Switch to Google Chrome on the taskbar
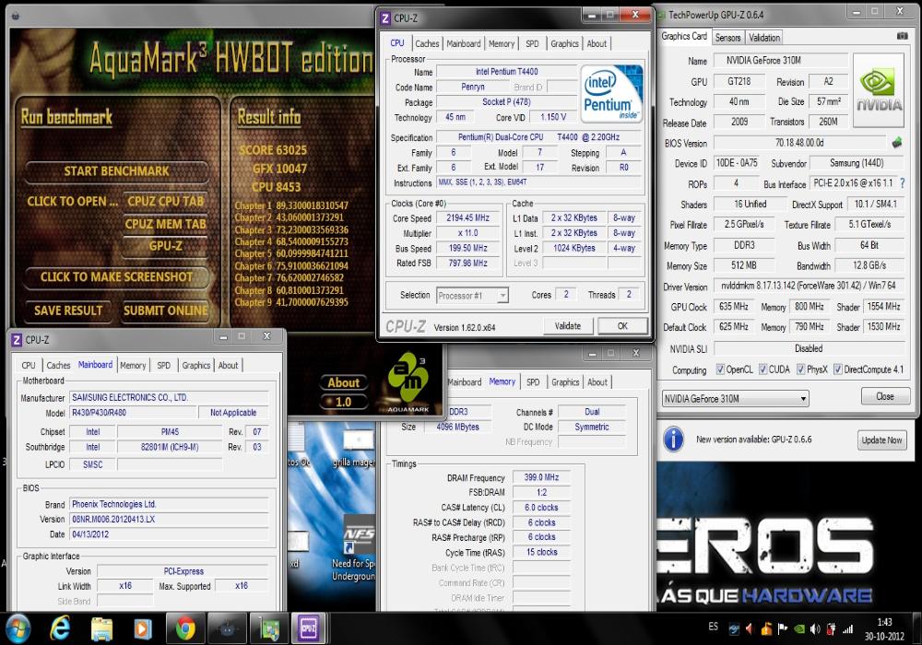Screen dimensions: 922x645 click(185, 629)
